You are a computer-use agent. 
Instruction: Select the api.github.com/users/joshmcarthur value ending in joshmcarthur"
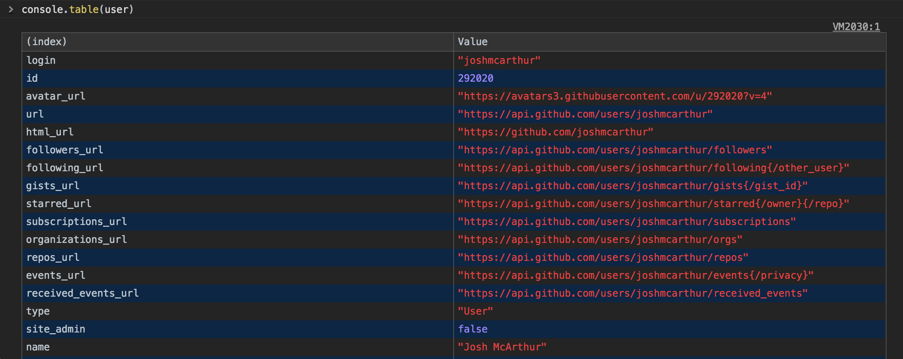(x=585, y=114)
